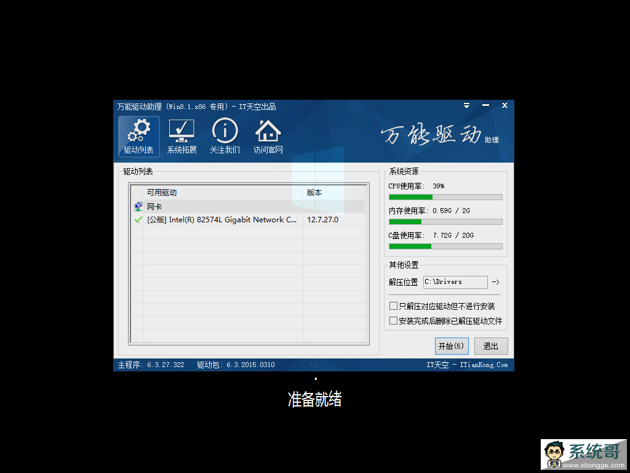Enable 只解压对应驱动但不进行安装 checkbox
Viewport: 630px width, 473px height.
point(393,306)
